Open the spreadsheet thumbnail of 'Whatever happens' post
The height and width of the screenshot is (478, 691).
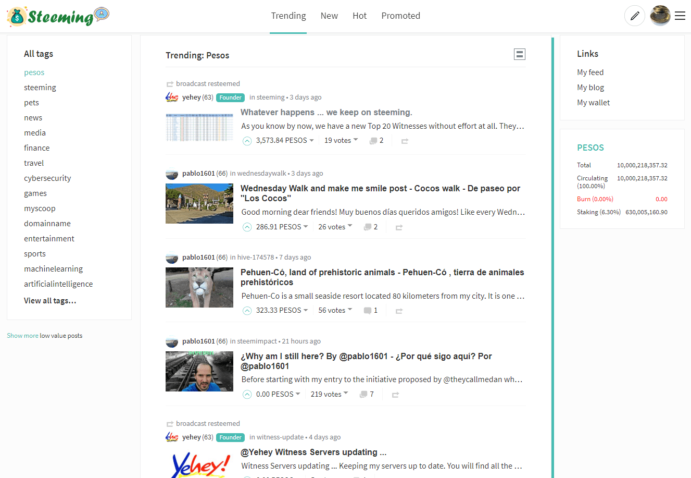coord(199,127)
